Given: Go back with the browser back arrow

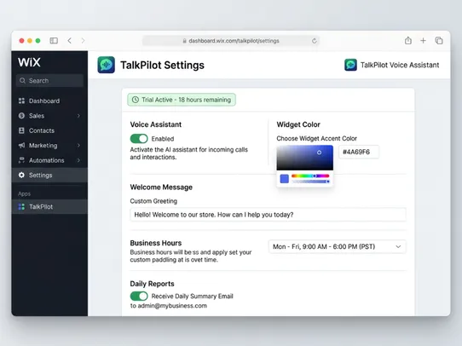Looking at the screenshot, I should click(70, 40).
